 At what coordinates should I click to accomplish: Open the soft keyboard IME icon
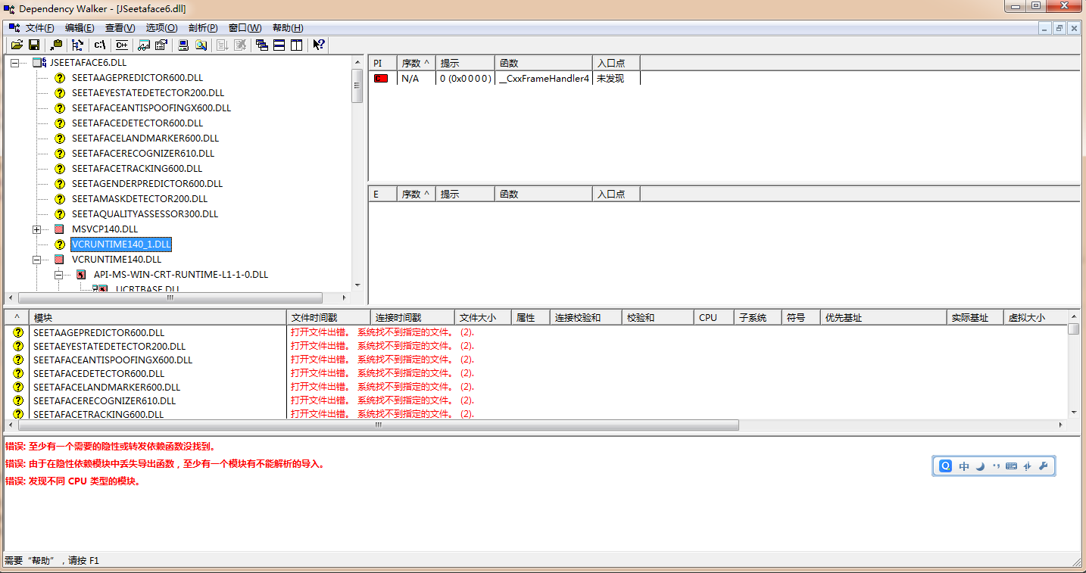tap(1011, 466)
